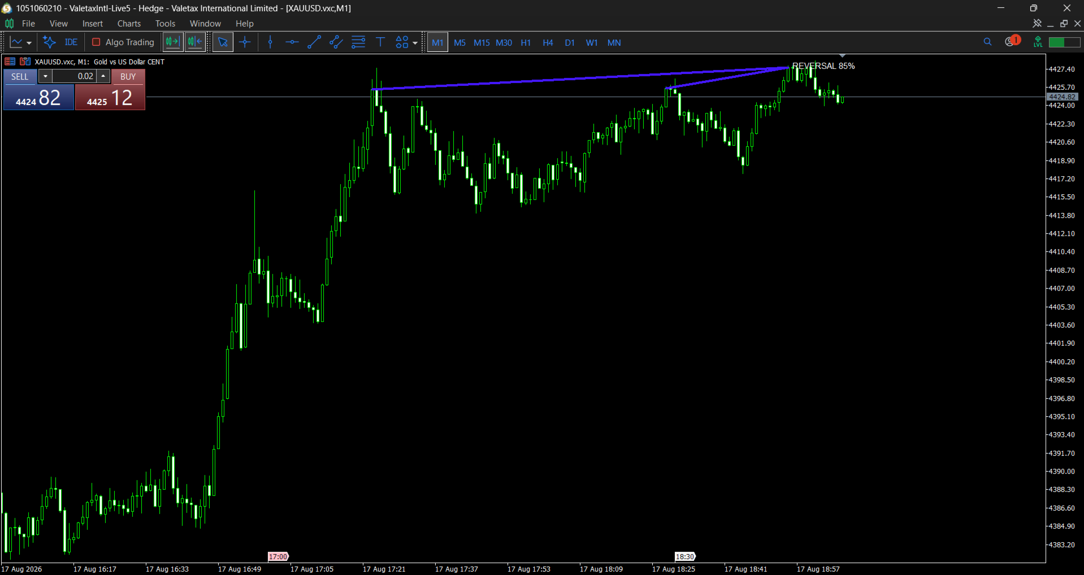This screenshot has width=1084, height=575.
Task: Open the Window menu
Action: click(205, 24)
